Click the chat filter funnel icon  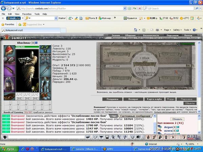point(101,137)
